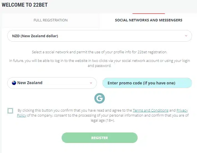Click the login-in-two-clicks information paragraph

point(100,63)
